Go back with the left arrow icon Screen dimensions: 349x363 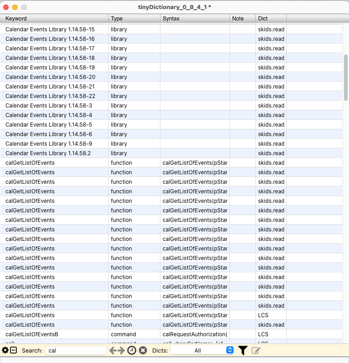tap(113, 350)
